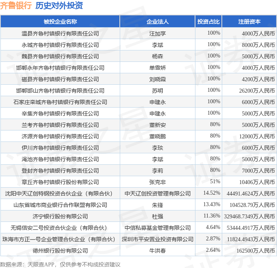Select 魏县齐鲁村镇银行有限责任公司 cell

click(x=60, y=56)
